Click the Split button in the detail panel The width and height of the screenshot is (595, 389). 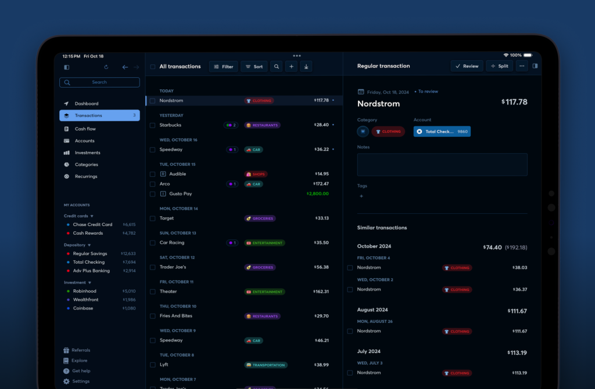(x=499, y=66)
